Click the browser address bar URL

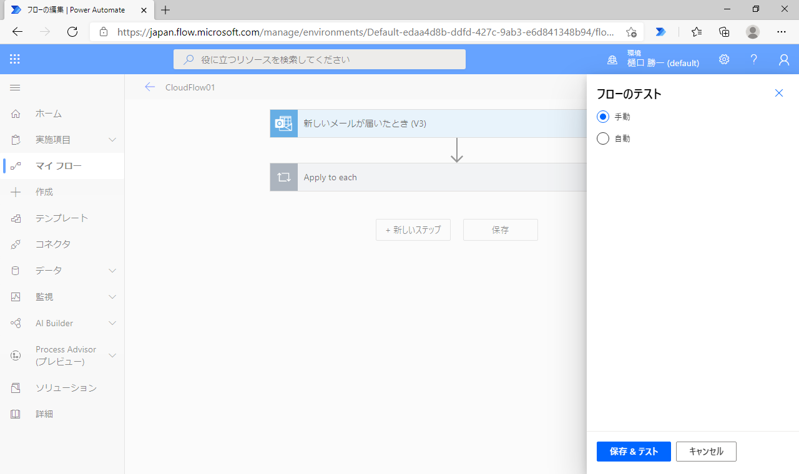[365, 32]
